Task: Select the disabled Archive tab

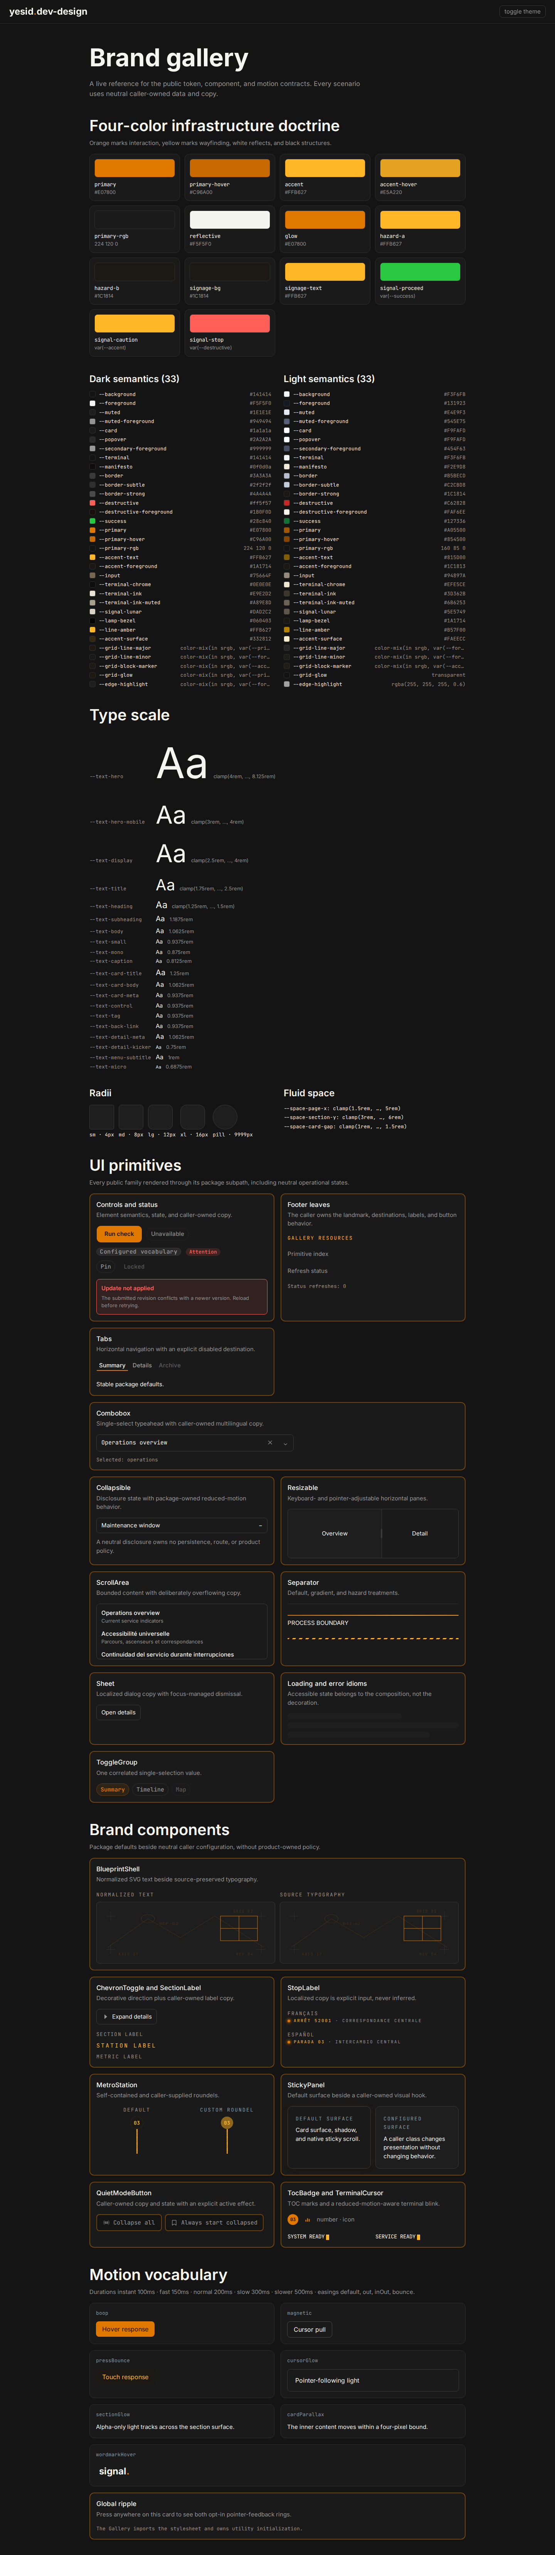Action: [x=170, y=1366]
